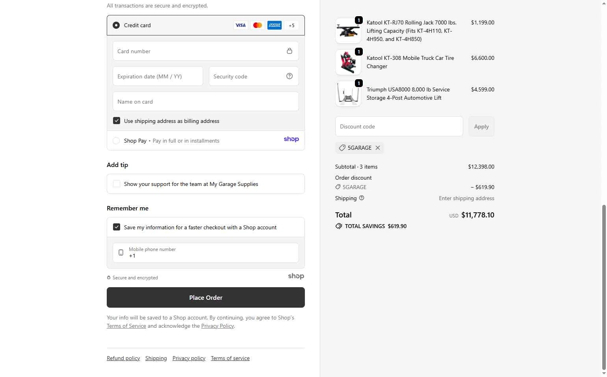The image size is (607, 377).
Task: Select the Shop Pay payment option
Action: click(x=116, y=141)
